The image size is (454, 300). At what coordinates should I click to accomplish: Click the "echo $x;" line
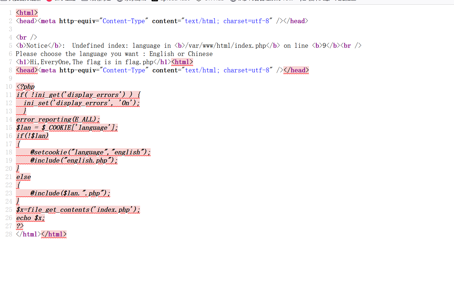(30, 218)
